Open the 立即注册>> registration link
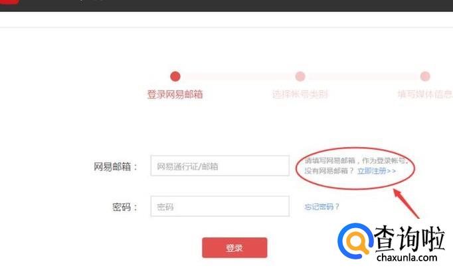Screen dimensions: 453x278 pyautogui.click(x=377, y=171)
